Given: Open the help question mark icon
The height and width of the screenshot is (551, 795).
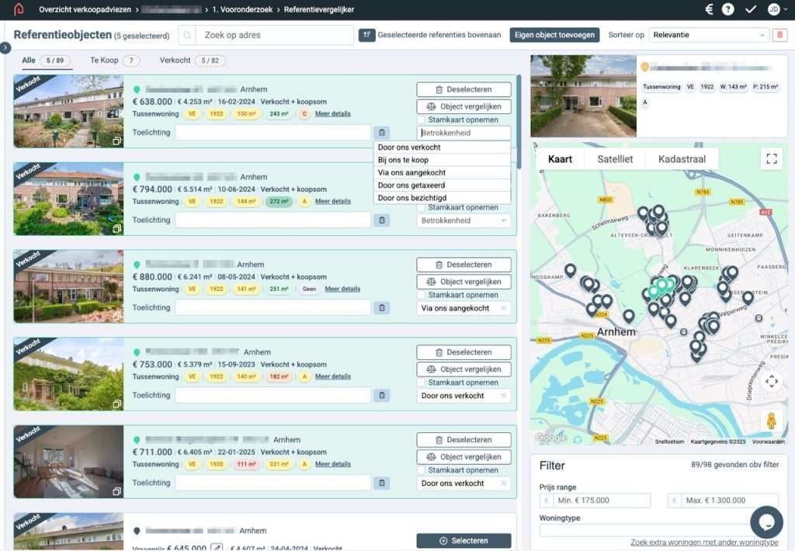Looking at the screenshot, I should coord(728,9).
